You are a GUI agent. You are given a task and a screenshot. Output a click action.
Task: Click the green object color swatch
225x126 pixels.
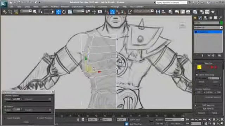point(221,23)
